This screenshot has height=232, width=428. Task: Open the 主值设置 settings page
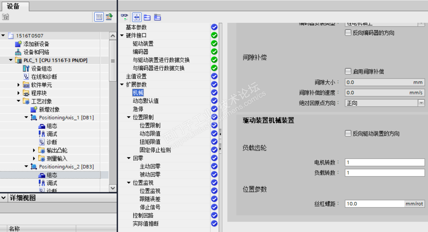[136, 76]
